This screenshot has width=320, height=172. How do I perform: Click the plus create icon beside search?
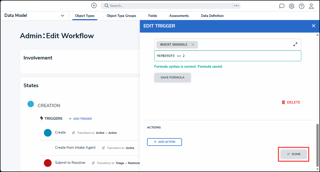(94, 5)
